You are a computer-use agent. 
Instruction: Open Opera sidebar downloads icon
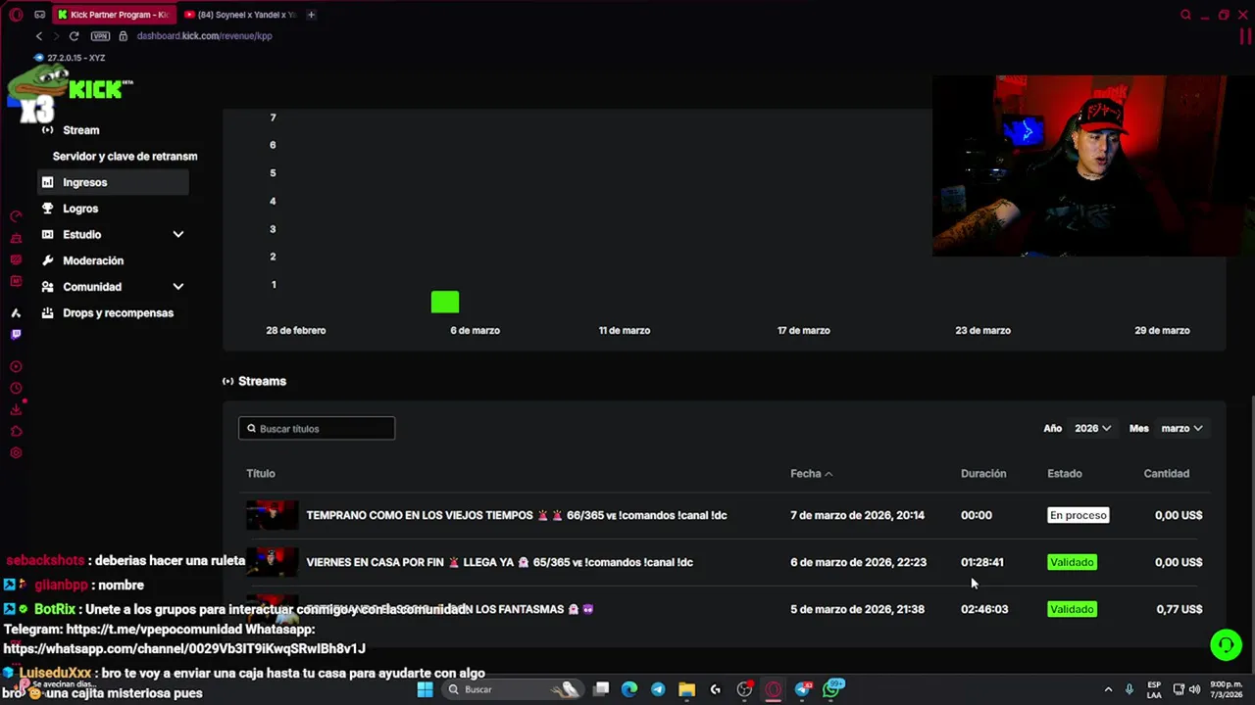(16, 410)
